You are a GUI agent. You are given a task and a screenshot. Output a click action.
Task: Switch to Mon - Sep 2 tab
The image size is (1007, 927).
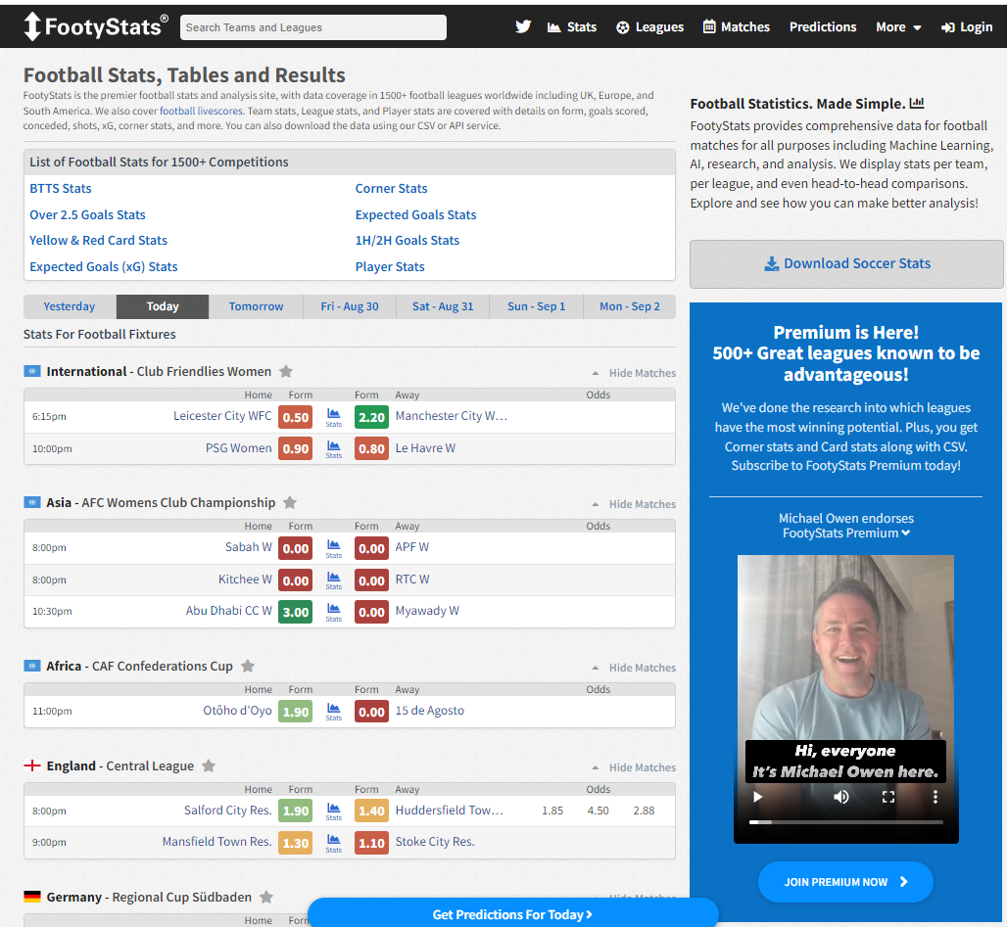pos(629,306)
